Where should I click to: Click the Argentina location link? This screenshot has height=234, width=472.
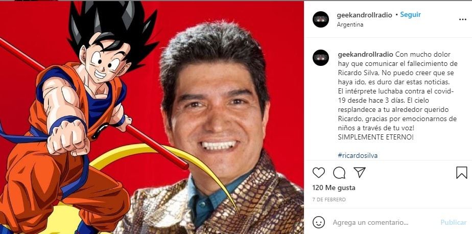point(350,25)
